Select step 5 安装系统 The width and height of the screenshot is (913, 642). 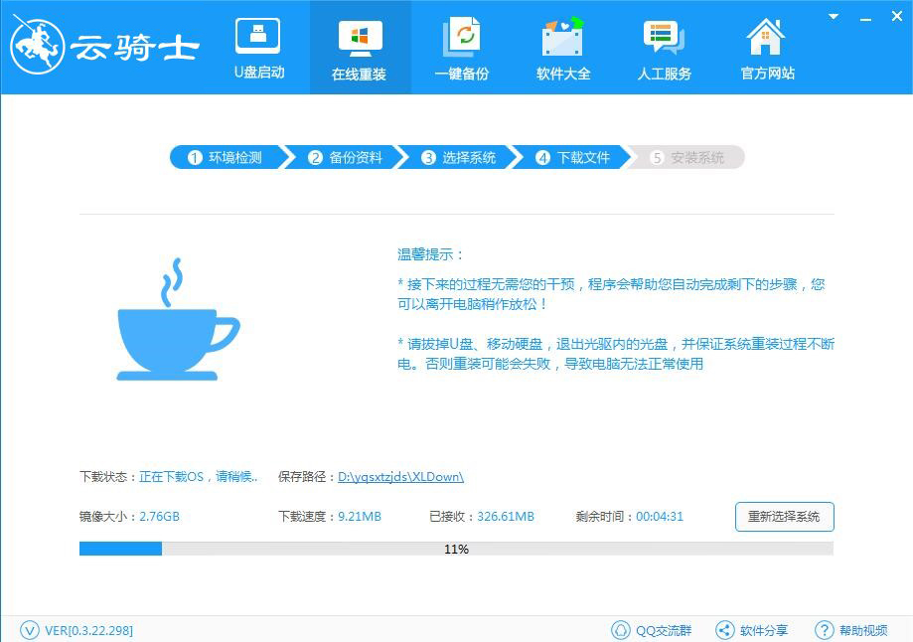[x=685, y=157]
